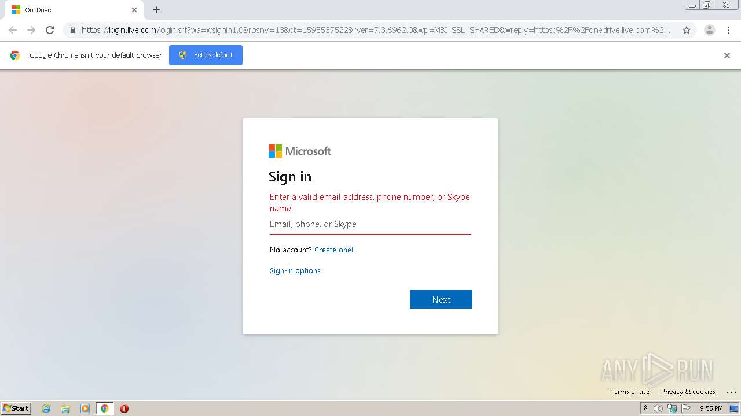Select the Chrome taskbar icon
This screenshot has height=416, width=741.
104,408
